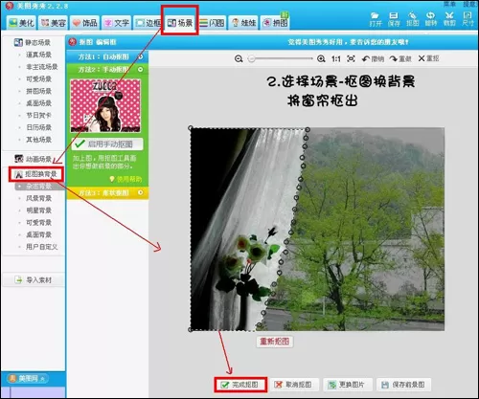This screenshot has height=399, width=479.
Task: Click the zoom out magnifier icon
Action: click(239, 58)
